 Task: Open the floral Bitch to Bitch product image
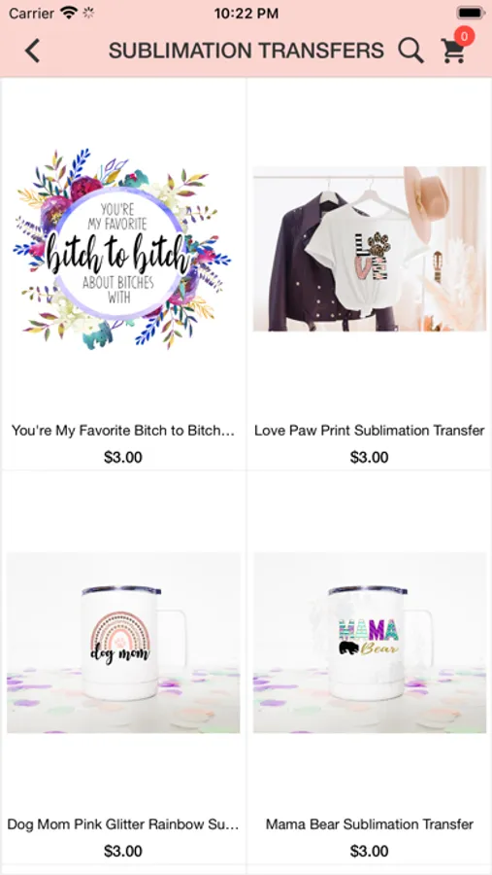pyautogui.click(x=122, y=249)
